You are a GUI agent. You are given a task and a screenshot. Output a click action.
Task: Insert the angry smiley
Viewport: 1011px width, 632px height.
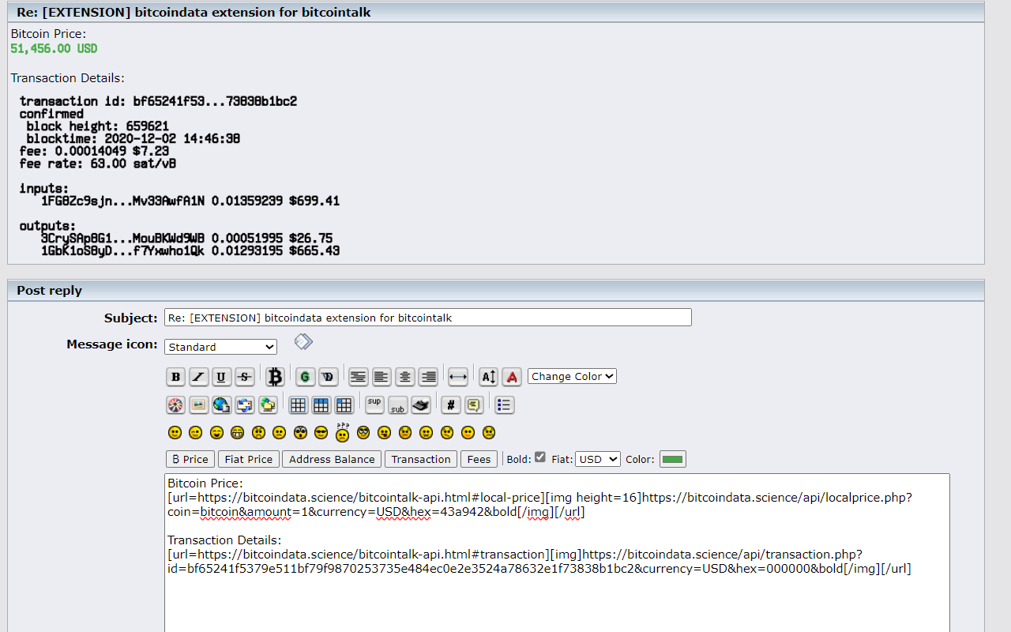(x=258, y=433)
